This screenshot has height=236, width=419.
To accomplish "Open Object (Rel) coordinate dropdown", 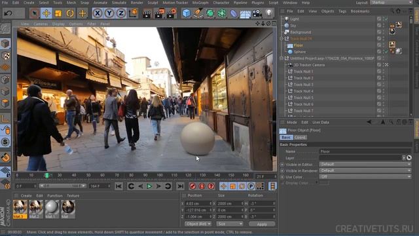I will tap(198, 224).
